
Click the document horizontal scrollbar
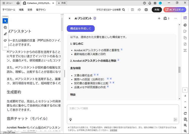point(28,132)
